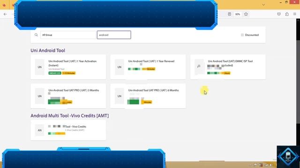This screenshot has height=168, width=300.
Task: Click image thumbnail of EMMC ISP Tool
Action: 199,67
